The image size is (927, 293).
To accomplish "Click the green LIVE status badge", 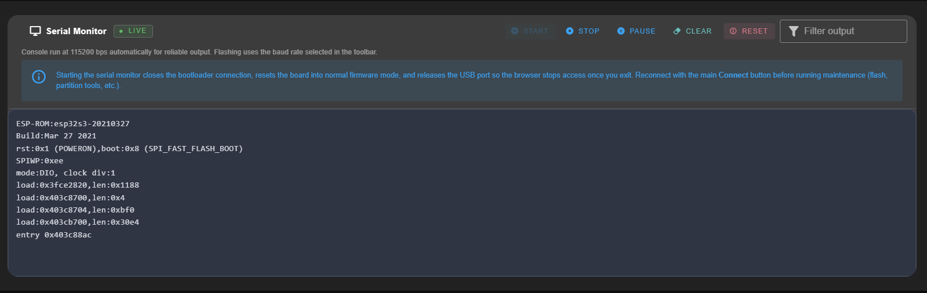I will pyautogui.click(x=133, y=31).
